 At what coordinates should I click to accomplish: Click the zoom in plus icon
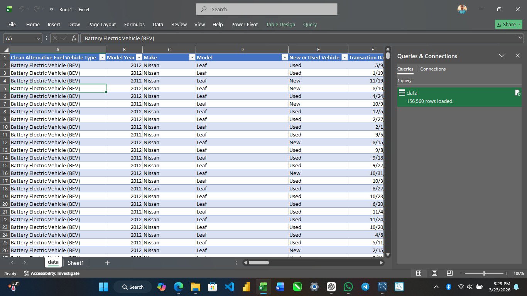(x=507, y=273)
